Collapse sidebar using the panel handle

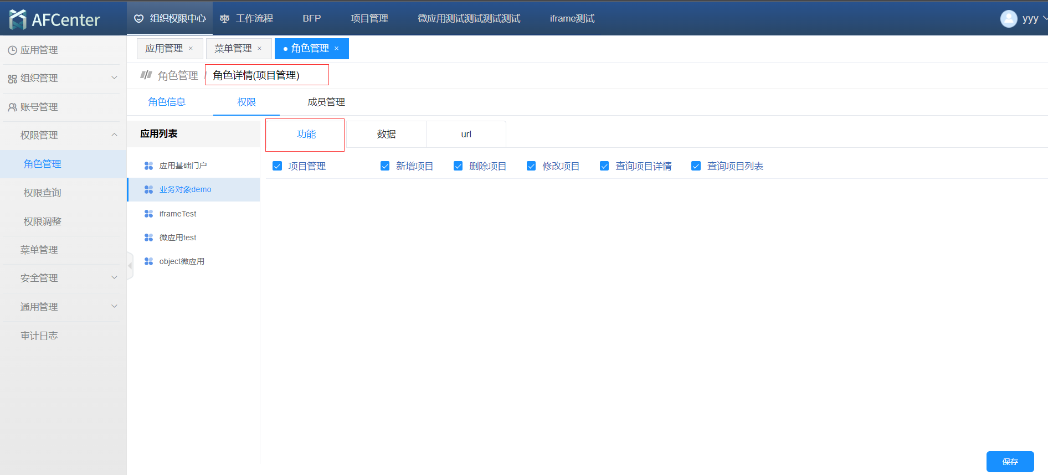pos(130,266)
